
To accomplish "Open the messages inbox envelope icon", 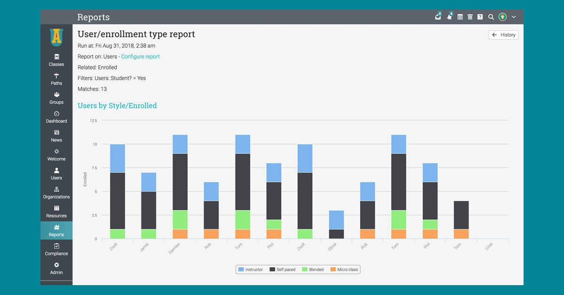I will [x=438, y=16].
